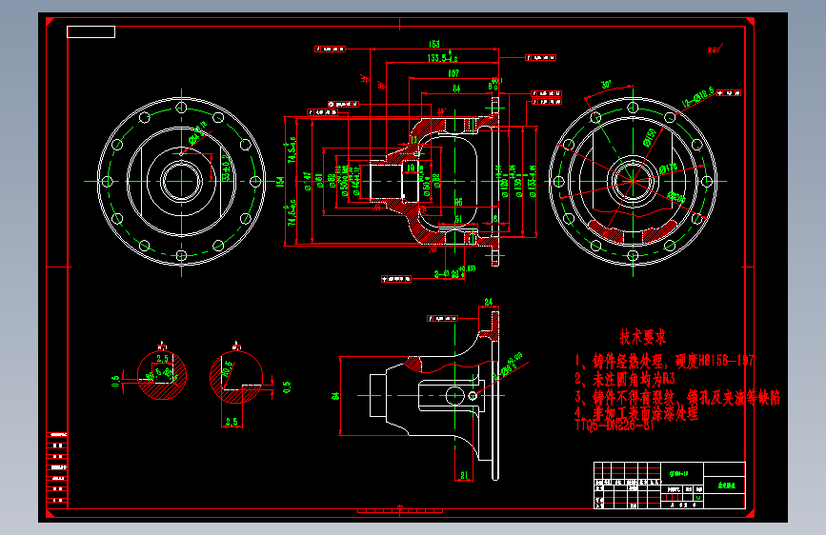The height and width of the screenshot is (535, 826).
Task: Select the "19" dimension inside the bore
Action: [411, 168]
